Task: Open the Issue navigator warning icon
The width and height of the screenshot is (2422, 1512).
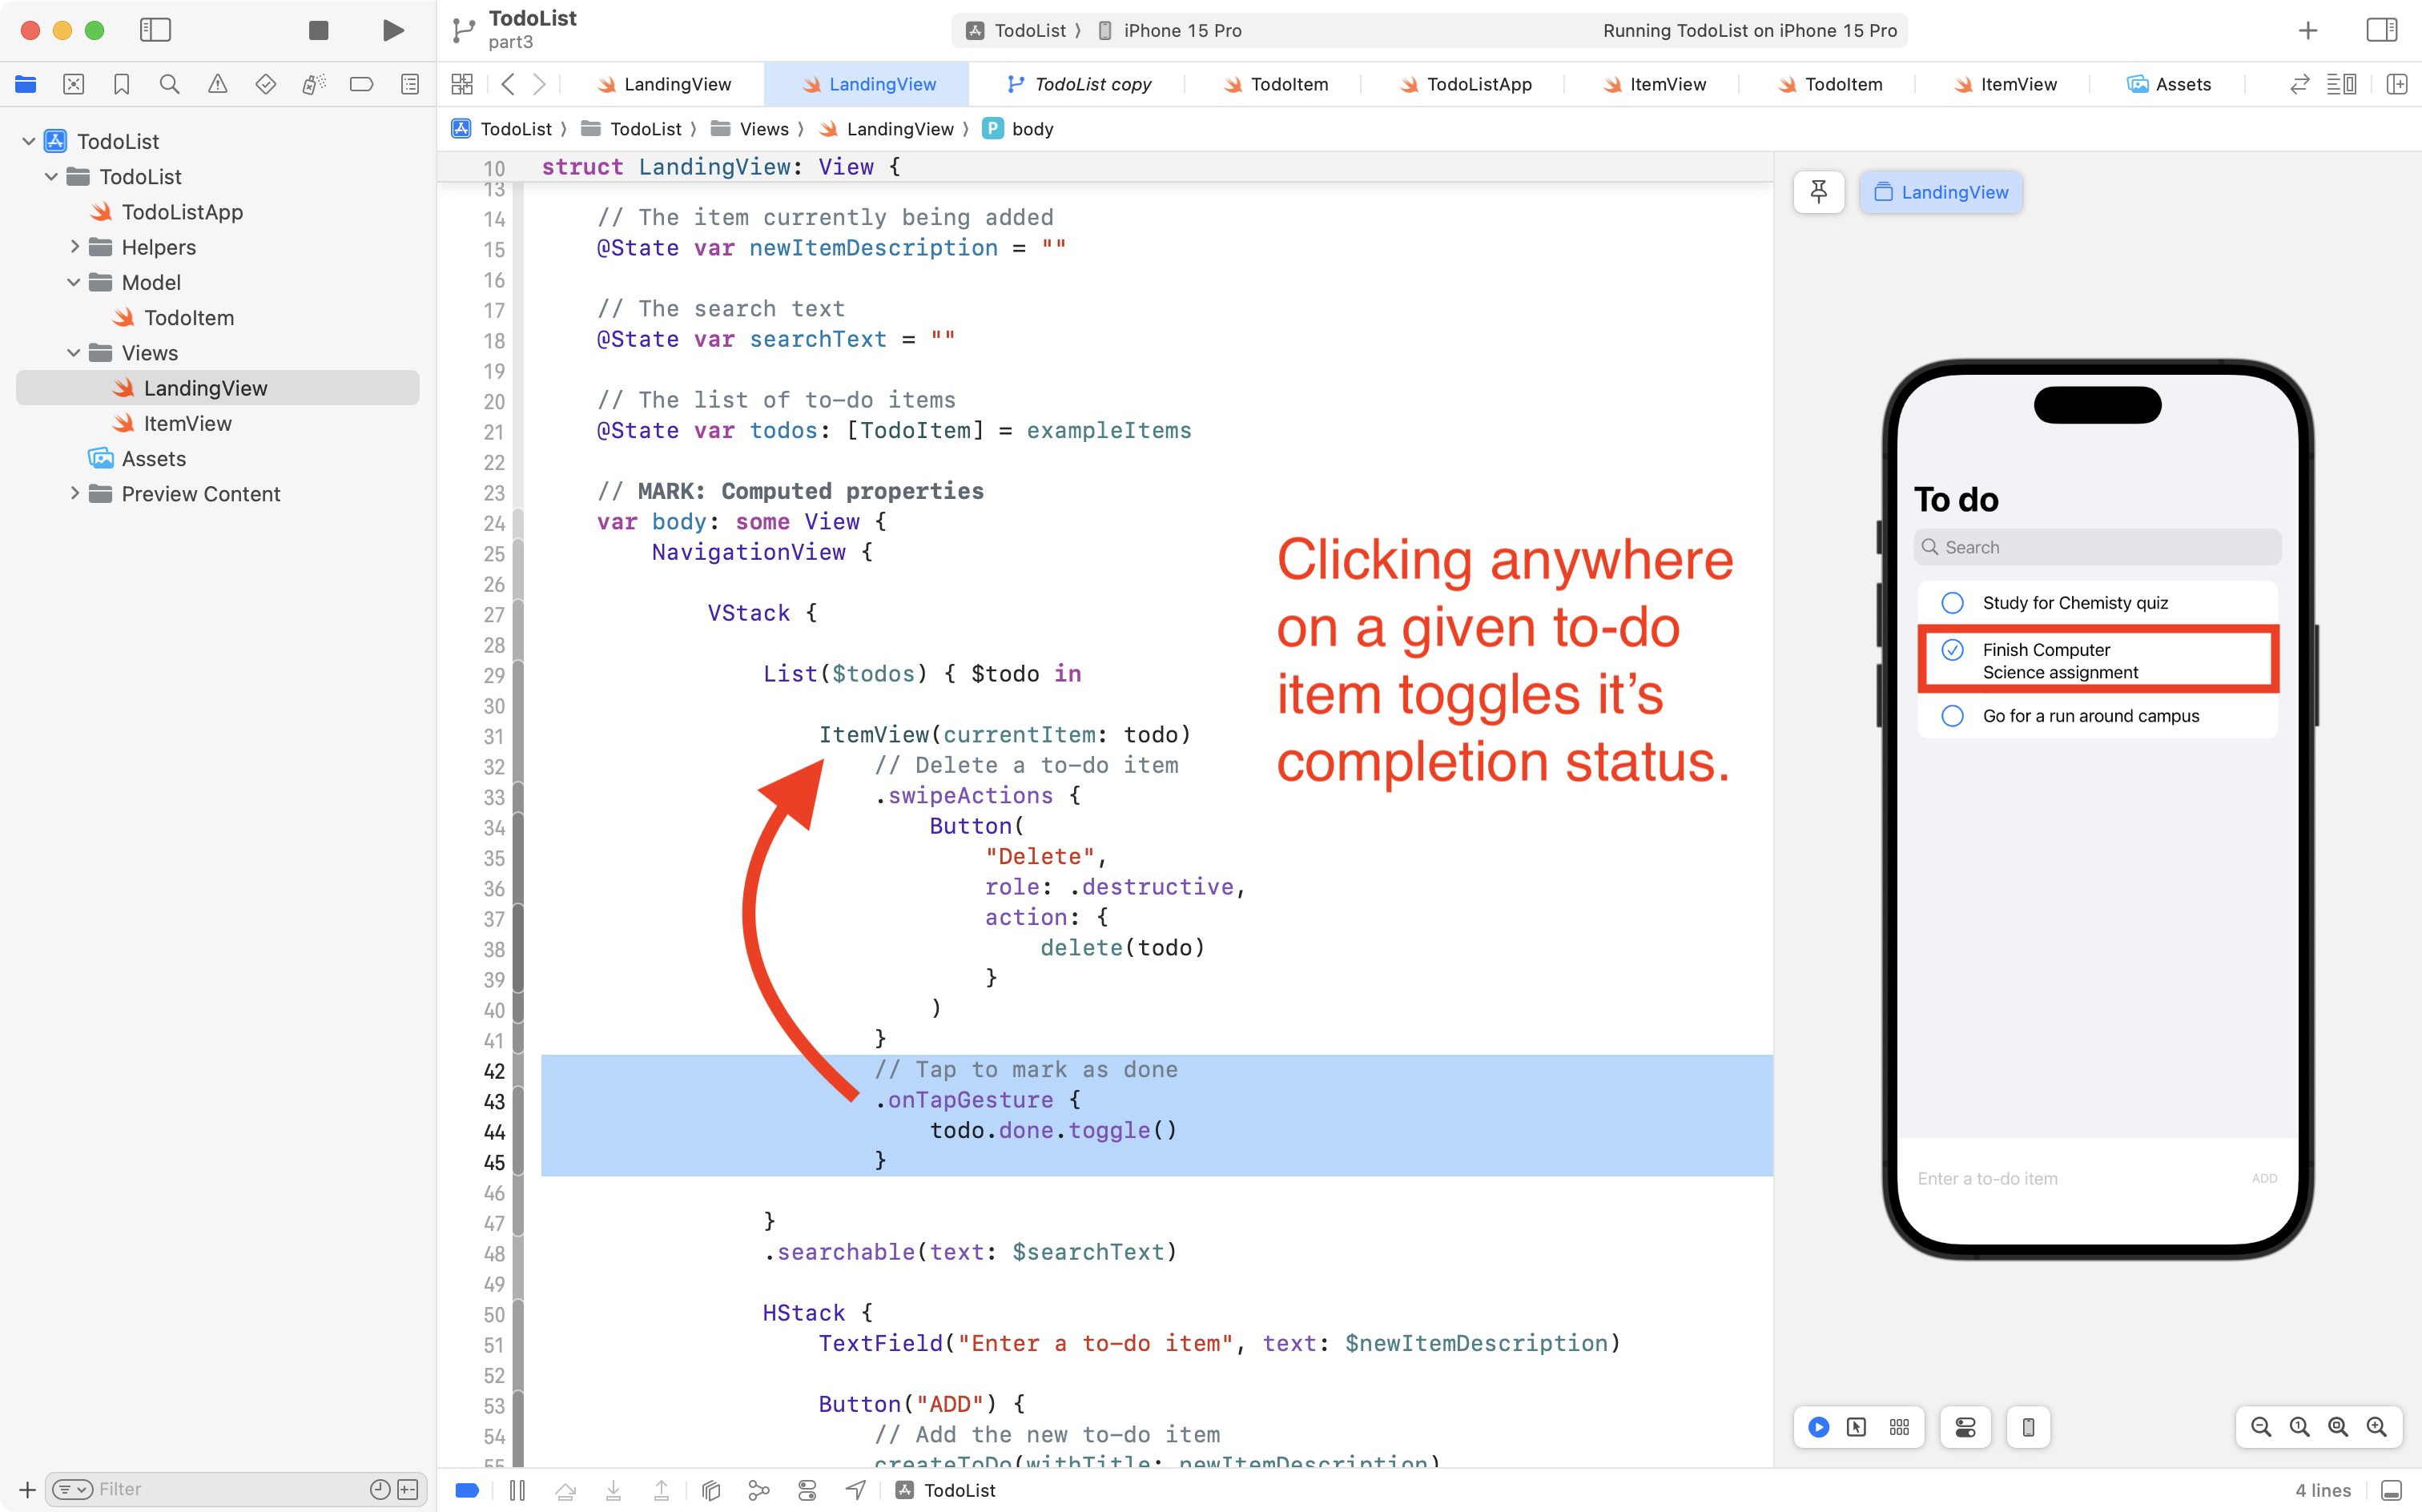Action: (217, 85)
